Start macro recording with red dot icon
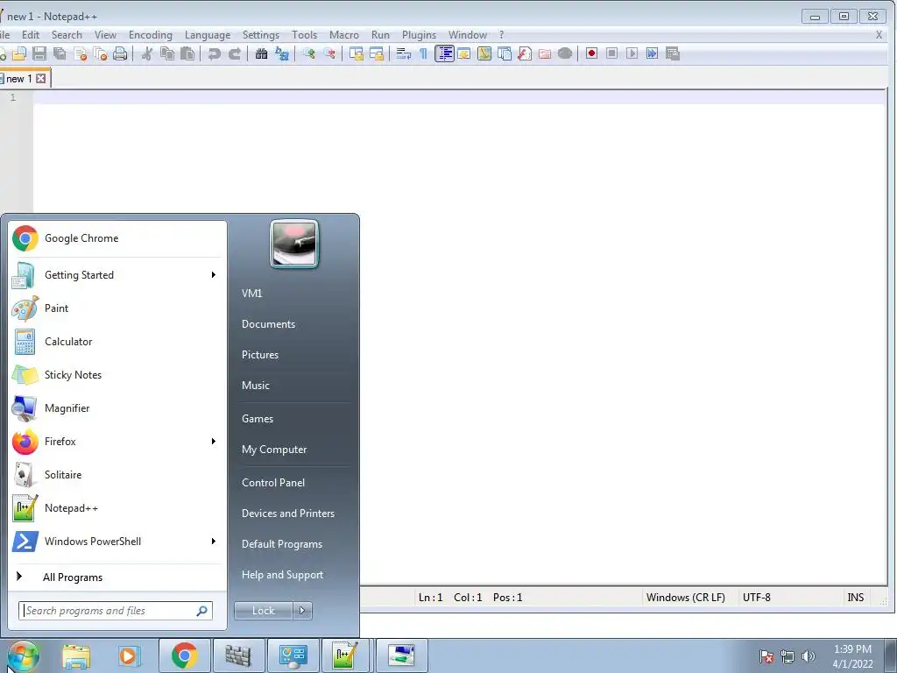Screen dimensions: 897x673 click(x=591, y=53)
